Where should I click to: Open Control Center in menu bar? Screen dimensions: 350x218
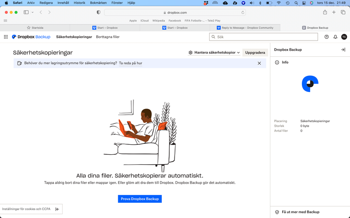[304, 3]
